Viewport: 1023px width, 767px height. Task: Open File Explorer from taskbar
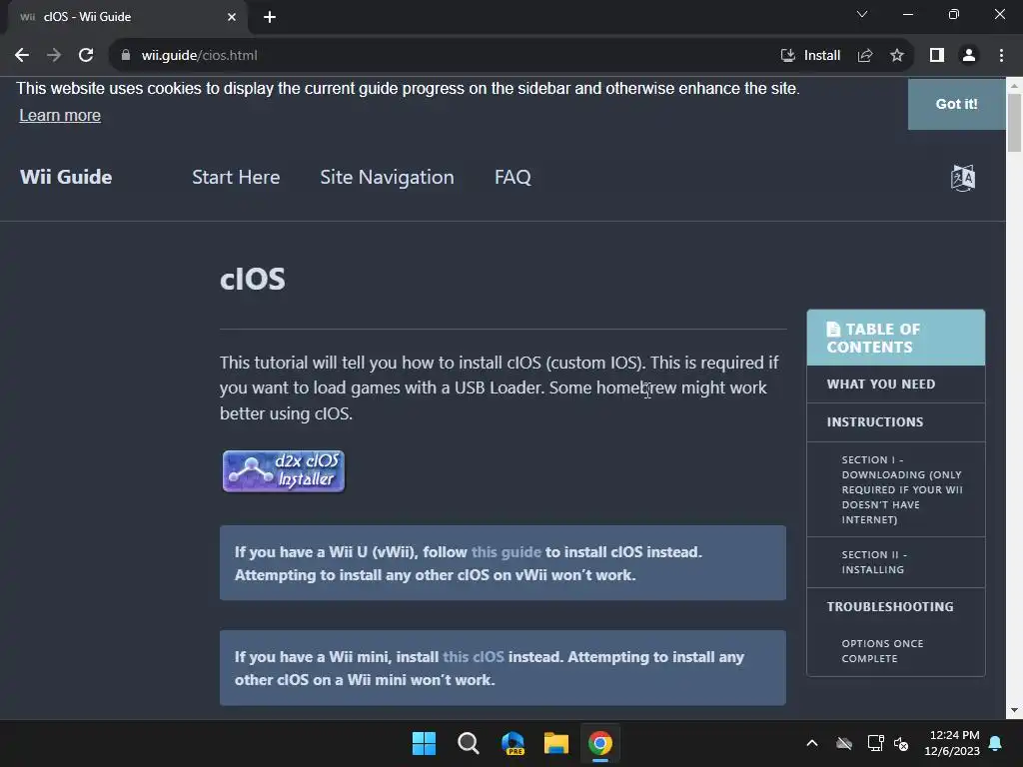(556, 743)
